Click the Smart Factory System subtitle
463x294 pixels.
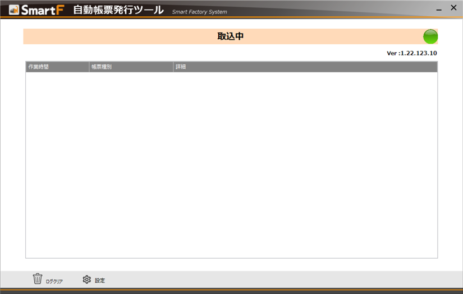click(x=199, y=12)
